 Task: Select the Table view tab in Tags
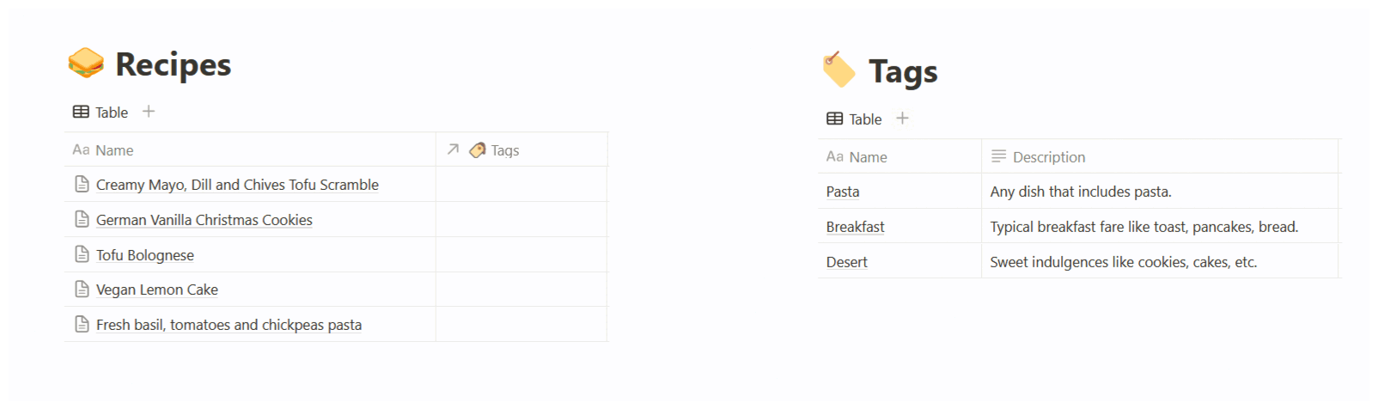click(x=855, y=119)
